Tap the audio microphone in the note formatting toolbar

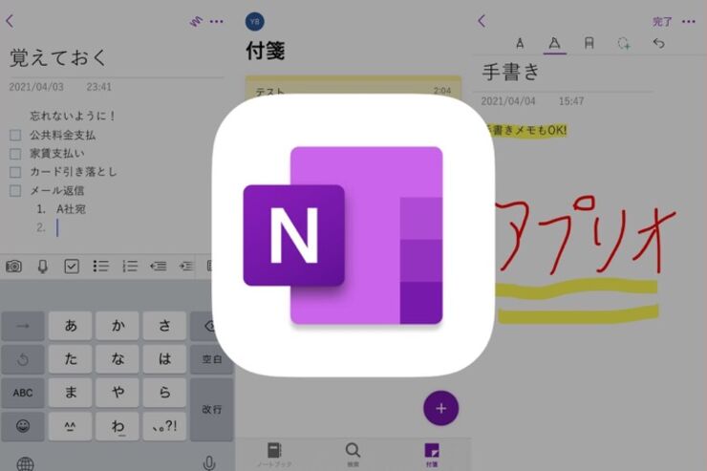[x=42, y=267]
